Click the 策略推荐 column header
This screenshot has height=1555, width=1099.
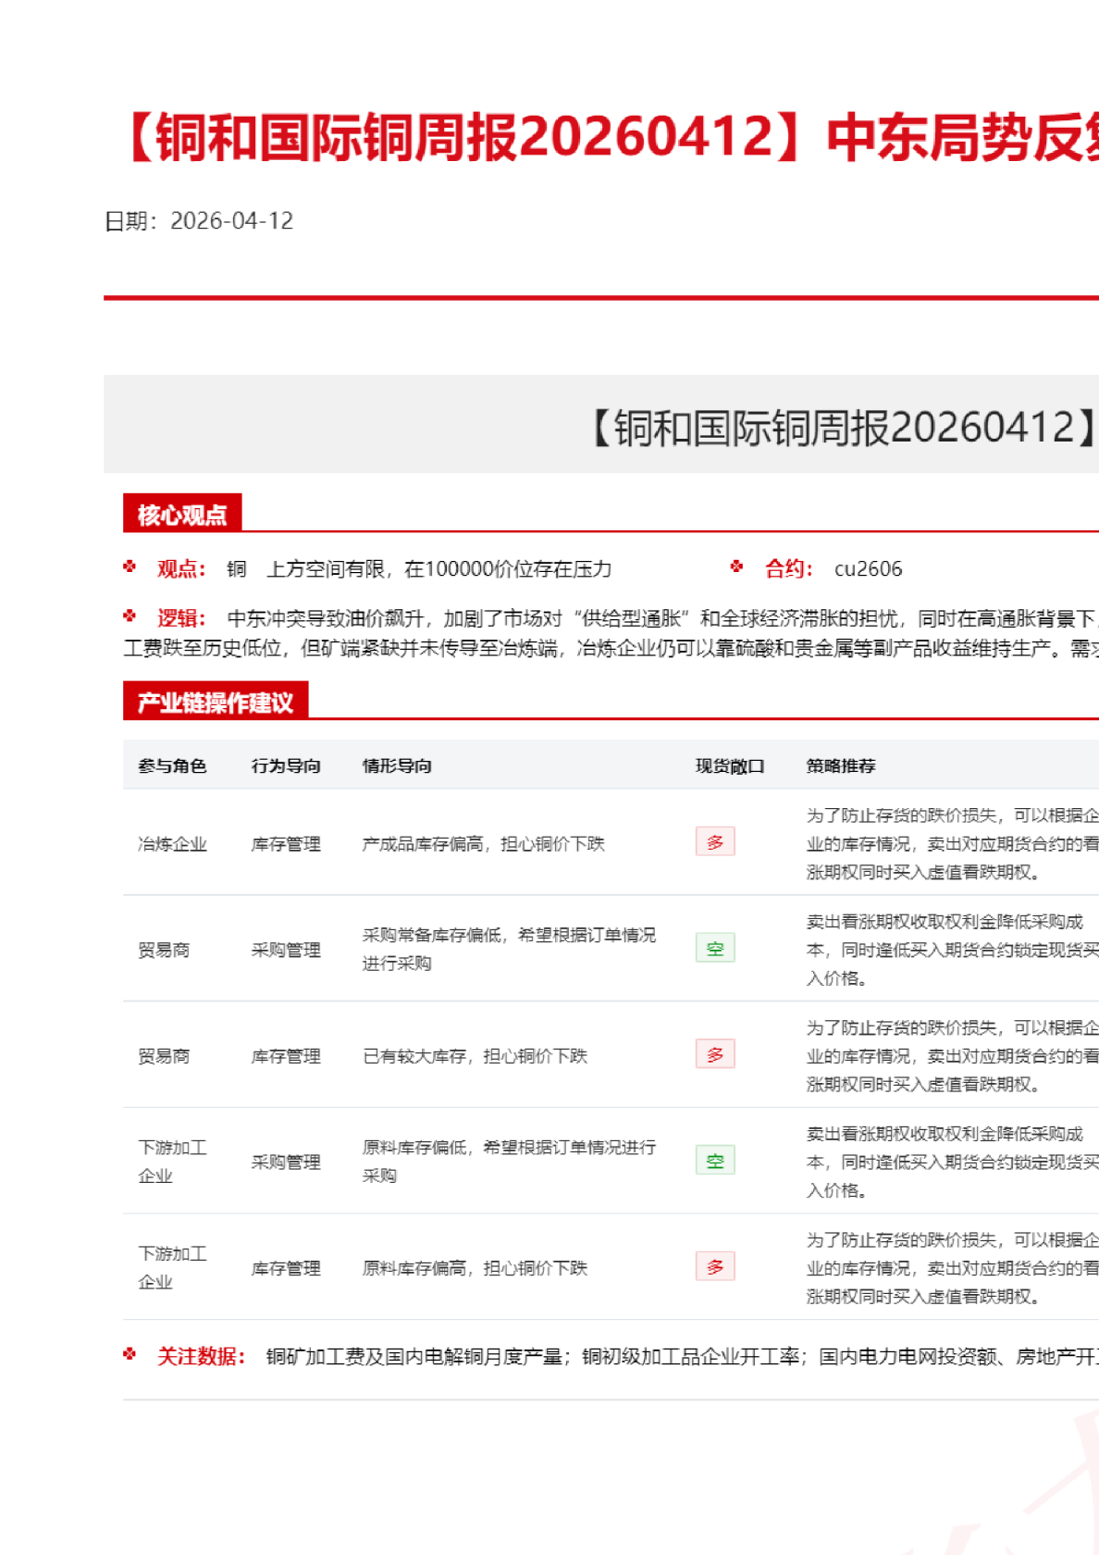click(x=841, y=765)
